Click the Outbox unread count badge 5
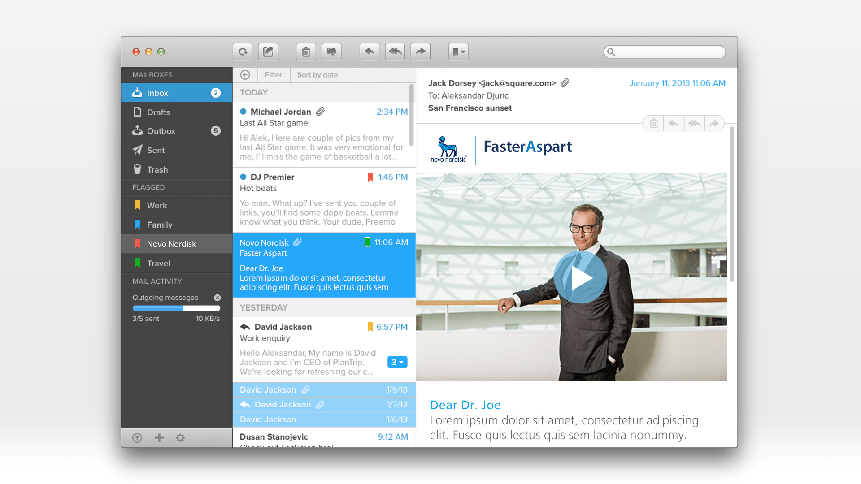The image size is (861, 484). click(216, 131)
